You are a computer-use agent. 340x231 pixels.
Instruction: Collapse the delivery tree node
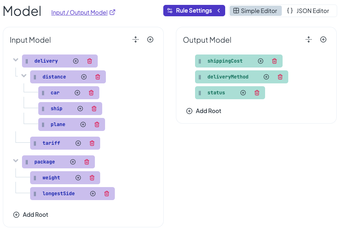point(16,60)
